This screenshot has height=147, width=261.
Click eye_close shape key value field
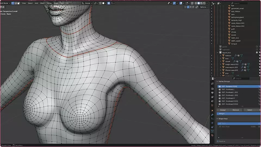[253, 127]
